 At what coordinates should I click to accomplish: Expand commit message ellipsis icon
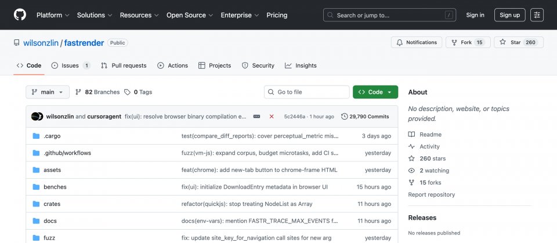[256, 116]
